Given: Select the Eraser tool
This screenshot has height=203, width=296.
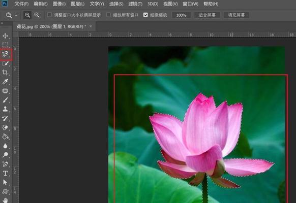Looking at the screenshot, I should [x=5, y=127].
